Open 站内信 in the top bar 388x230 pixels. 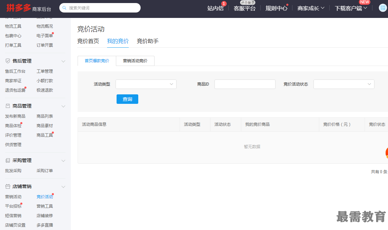click(215, 8)
